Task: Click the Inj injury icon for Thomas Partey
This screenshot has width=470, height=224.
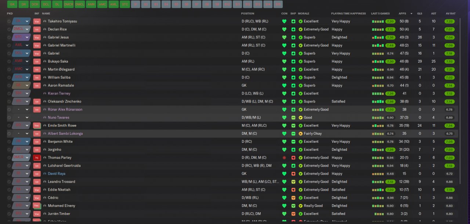Action: click(x=37, y=158)
